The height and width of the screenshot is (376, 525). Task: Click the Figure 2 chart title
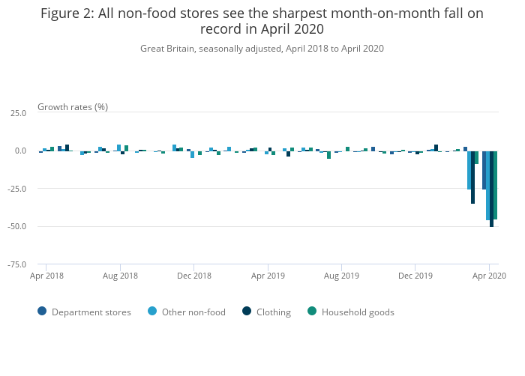pos(262,21)
